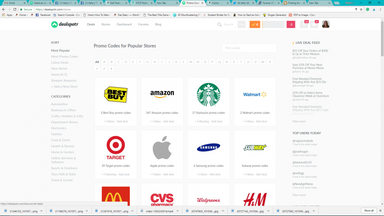Click the Samsung store logo

pyautogui.click(x=209, y=147)
